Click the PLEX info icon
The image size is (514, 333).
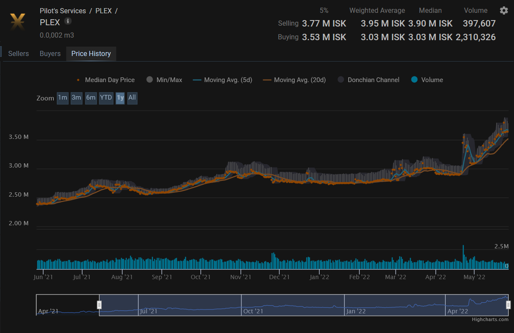point(68,21)
